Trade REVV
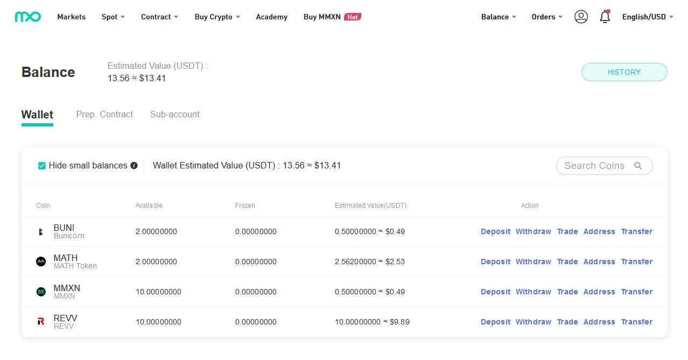The height and width of the screenshot is (360, 688). coord(567,322)
